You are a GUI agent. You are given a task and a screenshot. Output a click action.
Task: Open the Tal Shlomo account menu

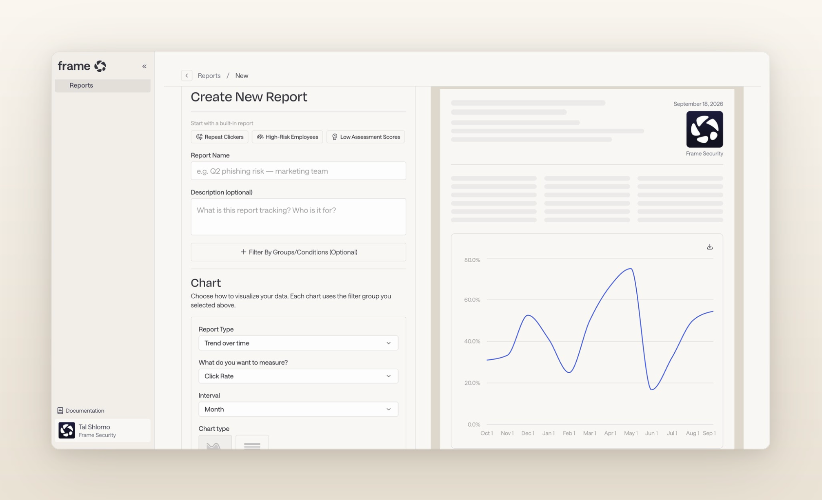click(x=102, y=430)
